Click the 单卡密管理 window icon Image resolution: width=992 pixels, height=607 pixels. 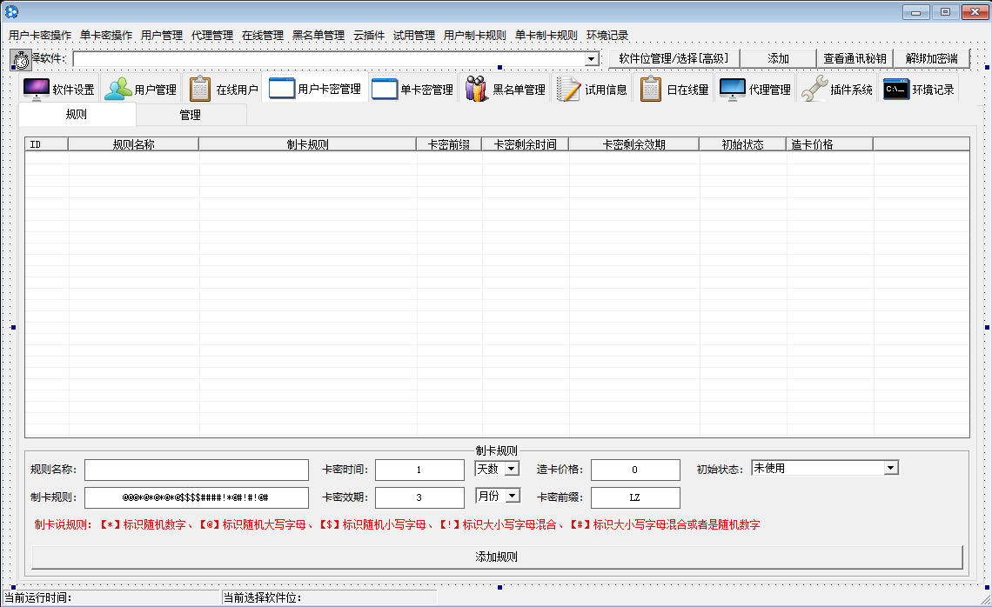385,89
